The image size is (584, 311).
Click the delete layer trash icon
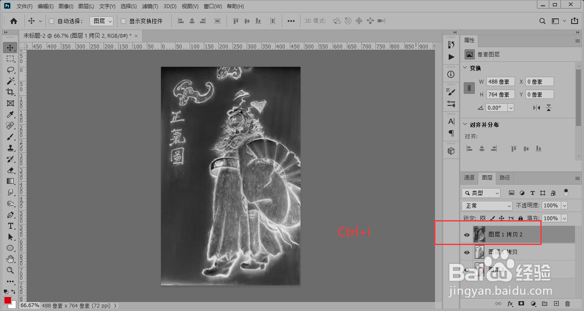(x=568, y=304)
